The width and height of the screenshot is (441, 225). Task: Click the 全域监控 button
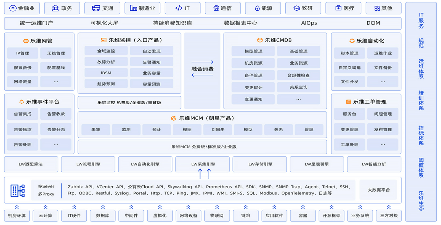[106, 51]
